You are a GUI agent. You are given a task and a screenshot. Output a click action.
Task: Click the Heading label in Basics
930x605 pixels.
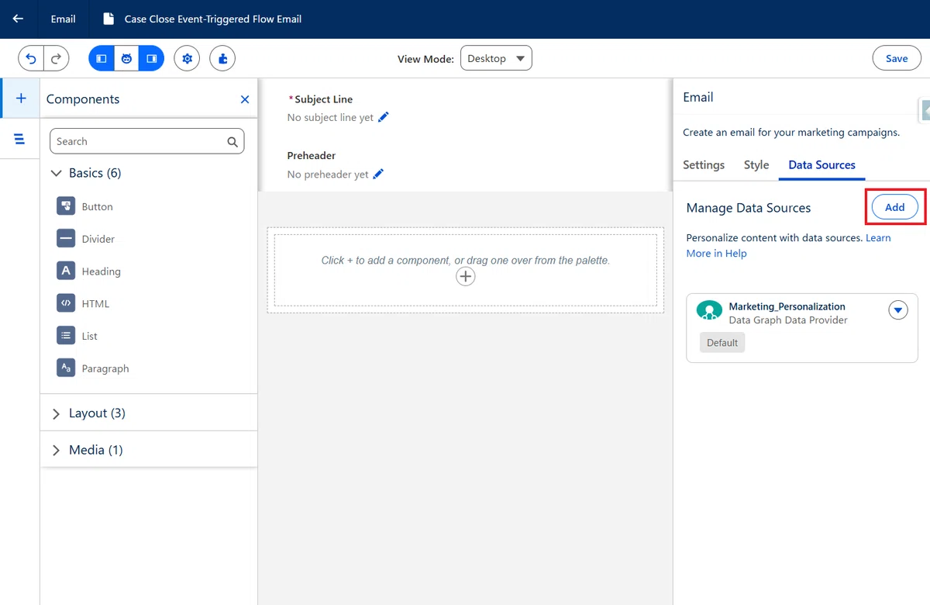point(102,271)
